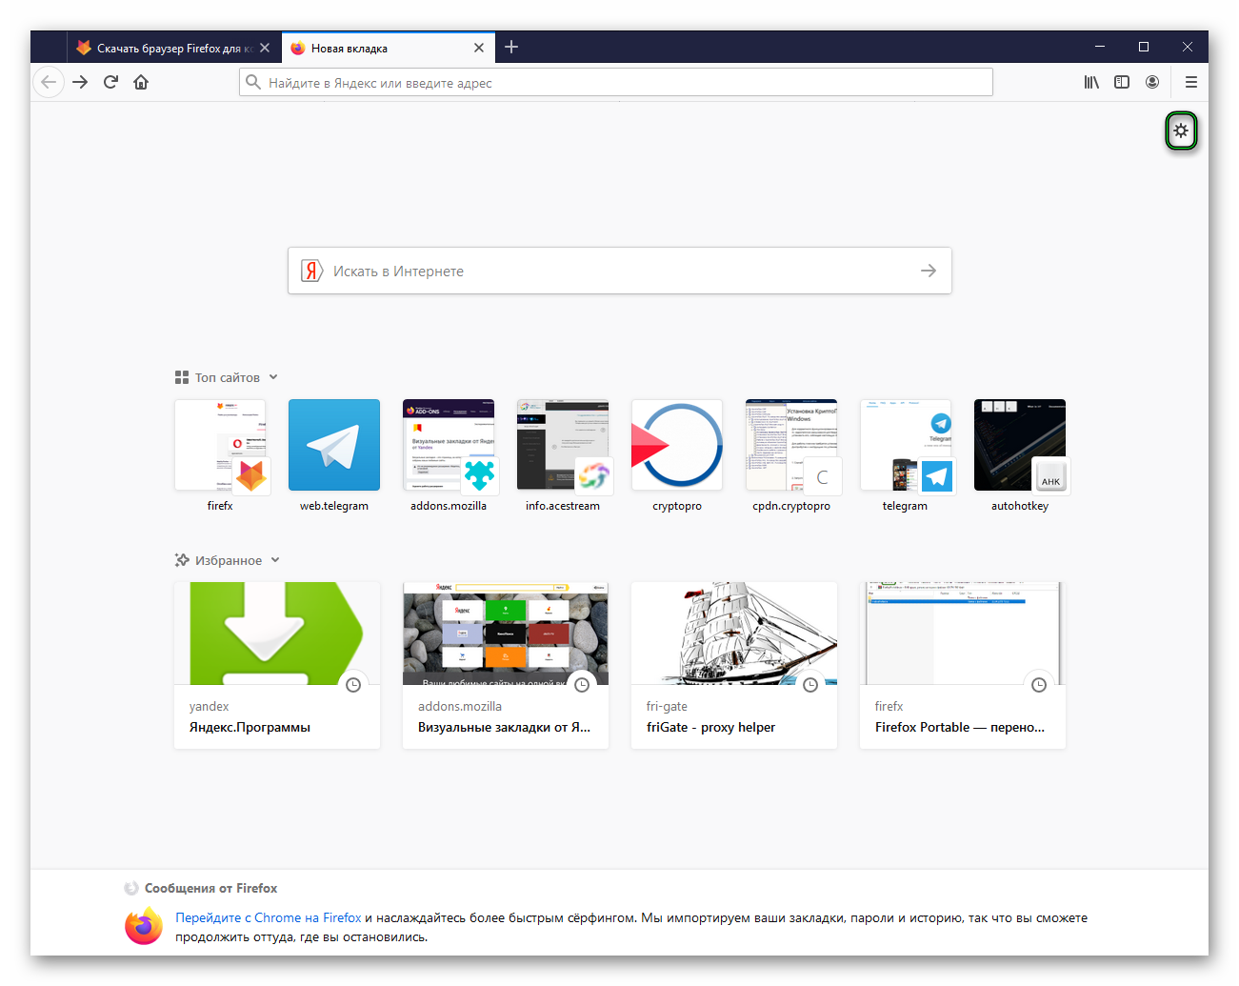1239x986 pixels.
Task: Click the Yandex logo in search box
Action: tap(312, 271)
